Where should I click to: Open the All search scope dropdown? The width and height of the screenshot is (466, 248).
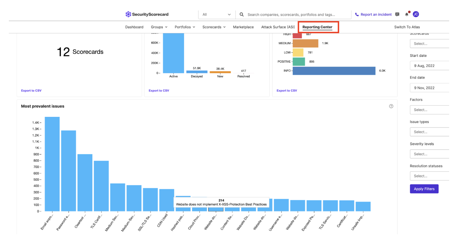pos(216,14)
